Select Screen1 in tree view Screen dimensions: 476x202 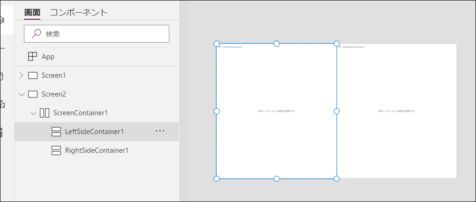click(97, 75)
